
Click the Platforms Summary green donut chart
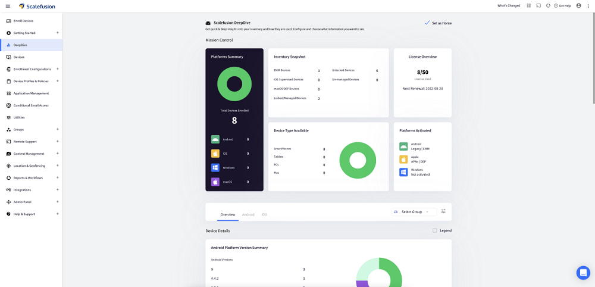tap(234, 84)
